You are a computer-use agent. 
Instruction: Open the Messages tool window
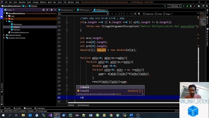pyautogui.click(x=40, y=108)
